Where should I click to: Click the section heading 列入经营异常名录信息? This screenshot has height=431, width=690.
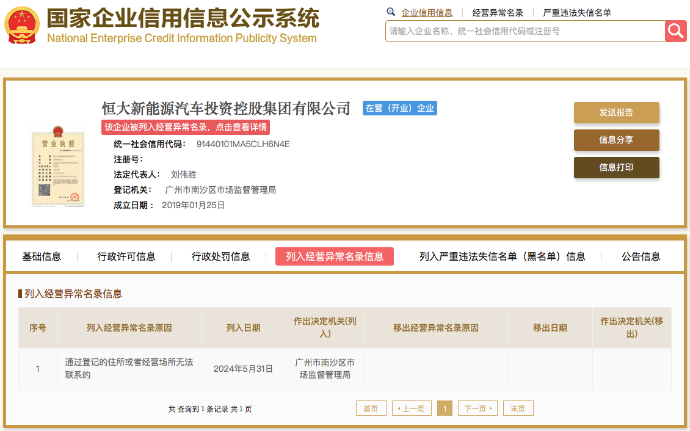point(73,294)
